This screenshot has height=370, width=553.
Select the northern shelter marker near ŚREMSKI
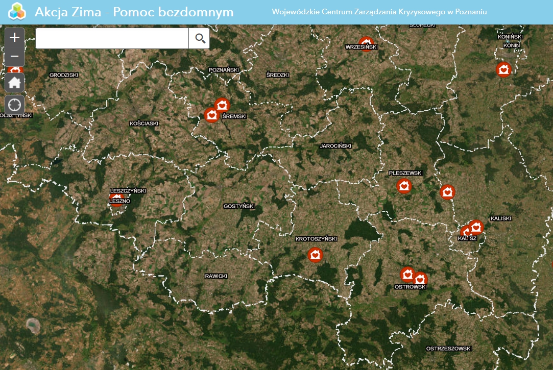click(222, 105)
